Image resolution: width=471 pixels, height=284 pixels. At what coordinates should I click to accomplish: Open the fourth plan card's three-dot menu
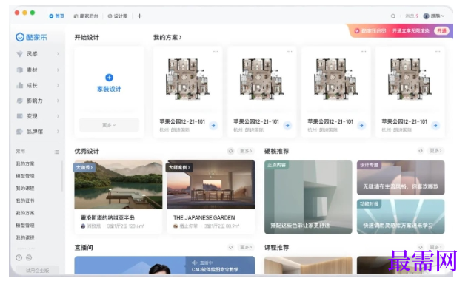[438, 52]
